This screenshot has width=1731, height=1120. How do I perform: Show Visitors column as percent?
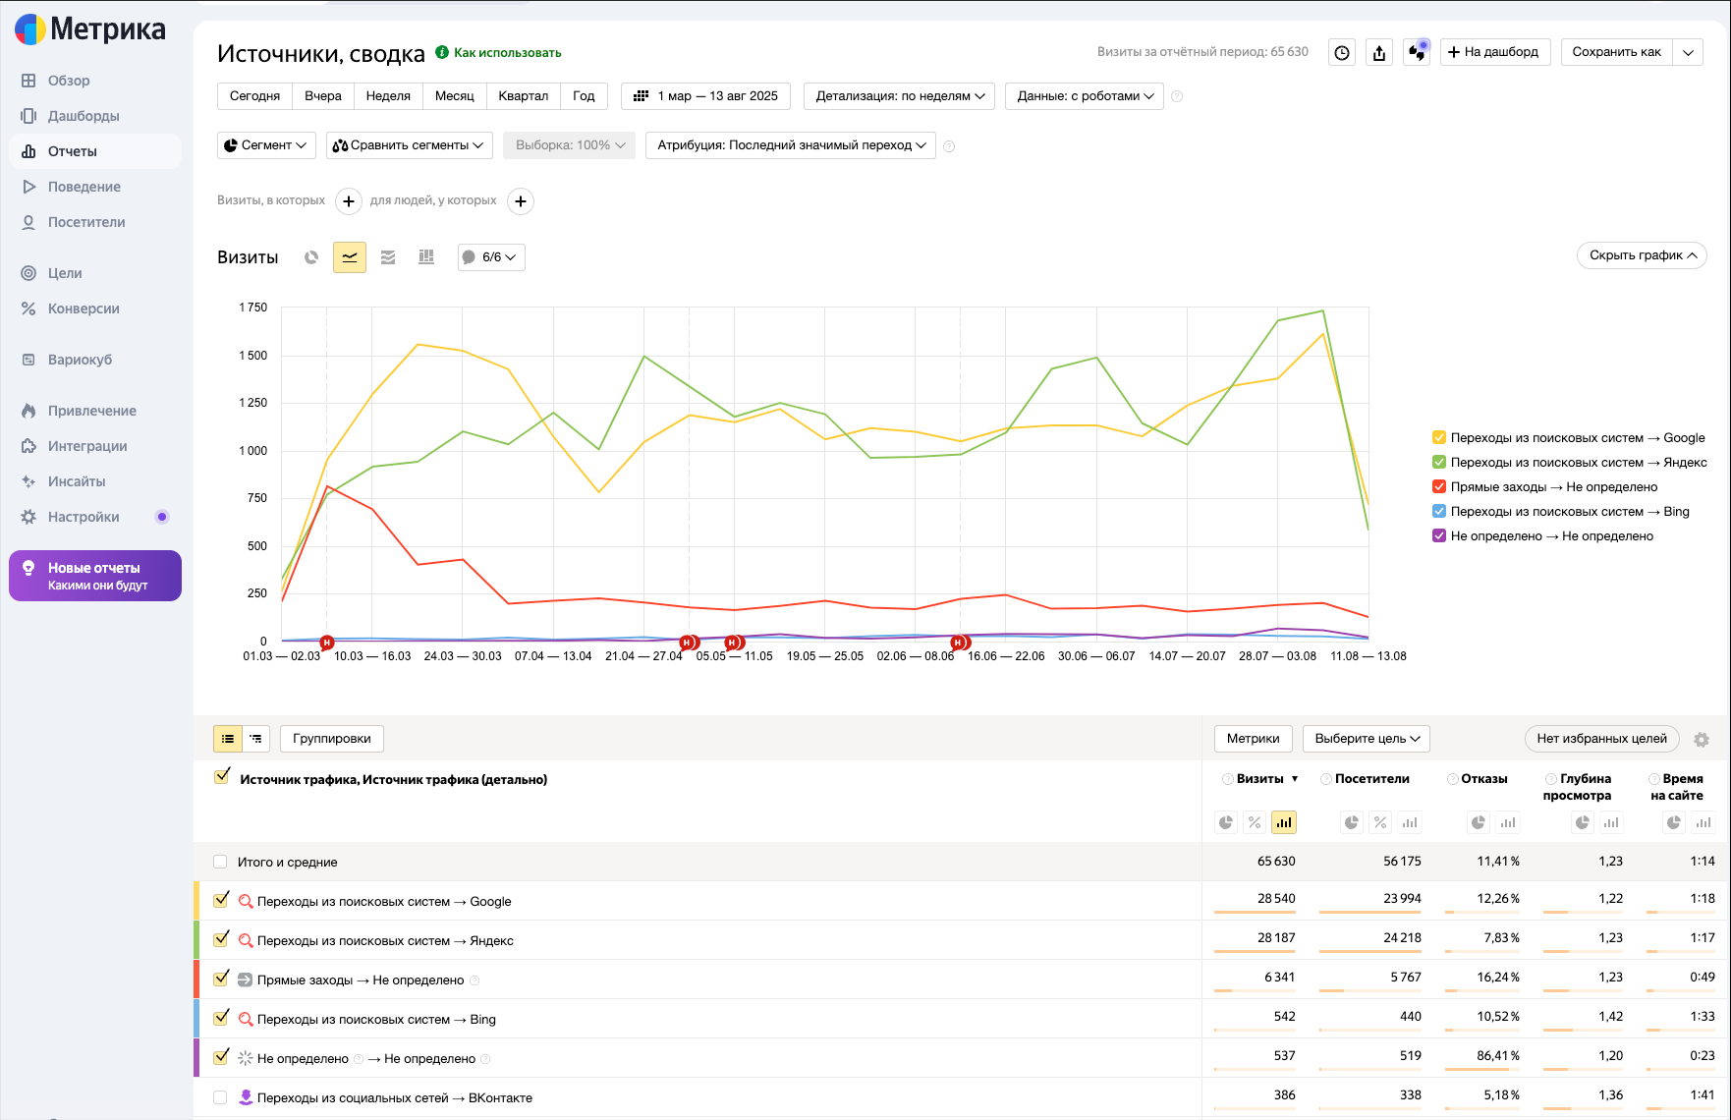pyautogui.click(x=1380, y=822)
